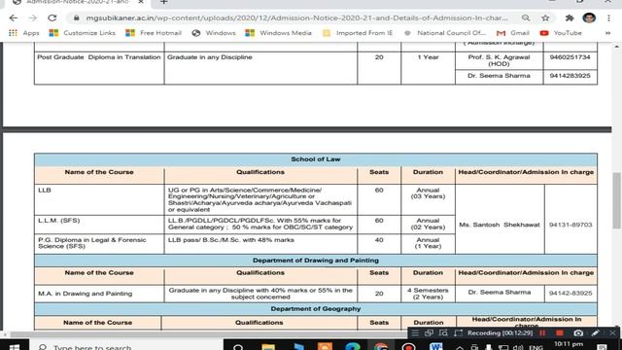Click 'Department of Geography' header

point(316,309)
